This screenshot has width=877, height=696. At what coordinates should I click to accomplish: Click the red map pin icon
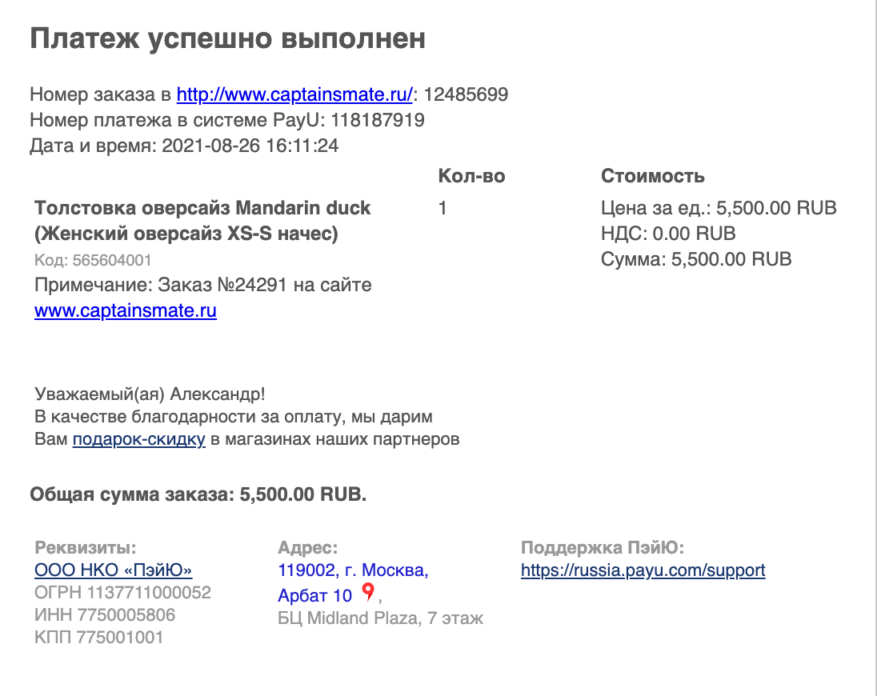tap(368, 591)
